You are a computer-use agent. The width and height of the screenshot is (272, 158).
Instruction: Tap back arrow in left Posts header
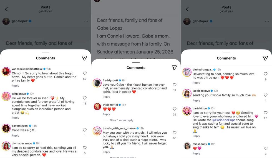[6, 9]
